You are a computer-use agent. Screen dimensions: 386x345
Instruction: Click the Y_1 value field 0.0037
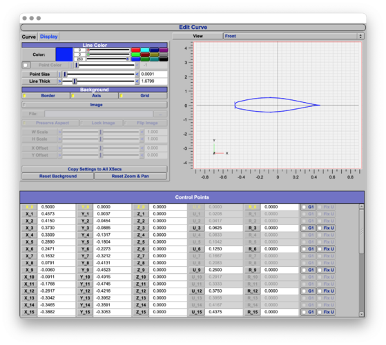112,214
